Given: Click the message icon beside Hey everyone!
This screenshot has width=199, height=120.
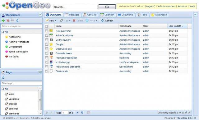Looking at the screenshot, I should pyautogui.click(x=51, y=31).
